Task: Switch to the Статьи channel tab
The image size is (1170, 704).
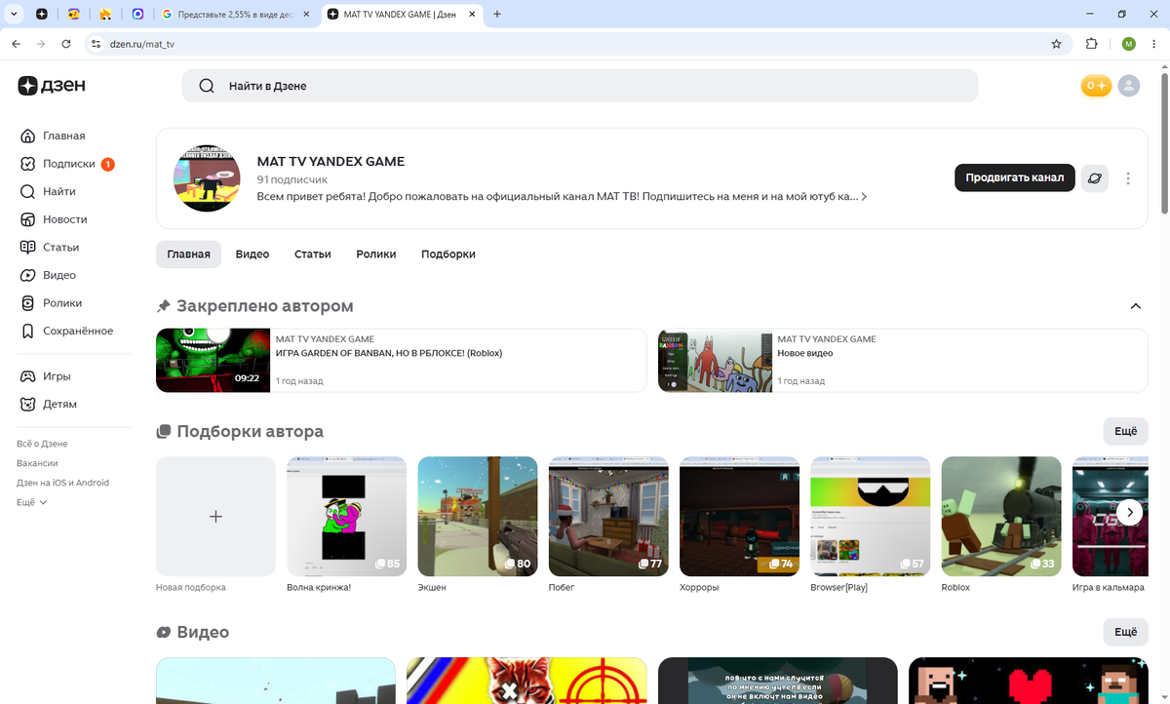Action: (313, 254)
